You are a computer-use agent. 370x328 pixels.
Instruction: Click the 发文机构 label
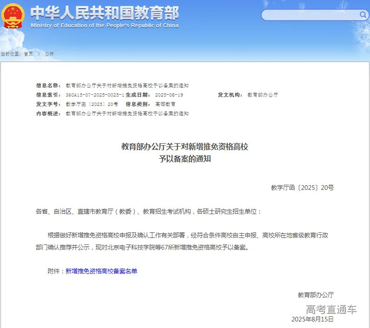pyautogui.click(x=230, y=95)
